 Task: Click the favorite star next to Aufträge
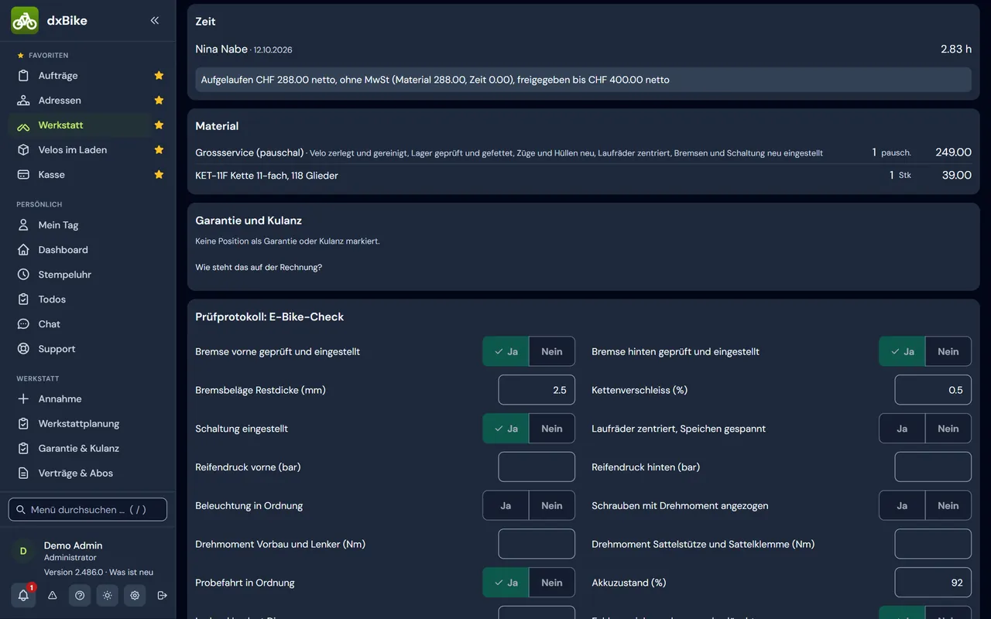point(159,76)
